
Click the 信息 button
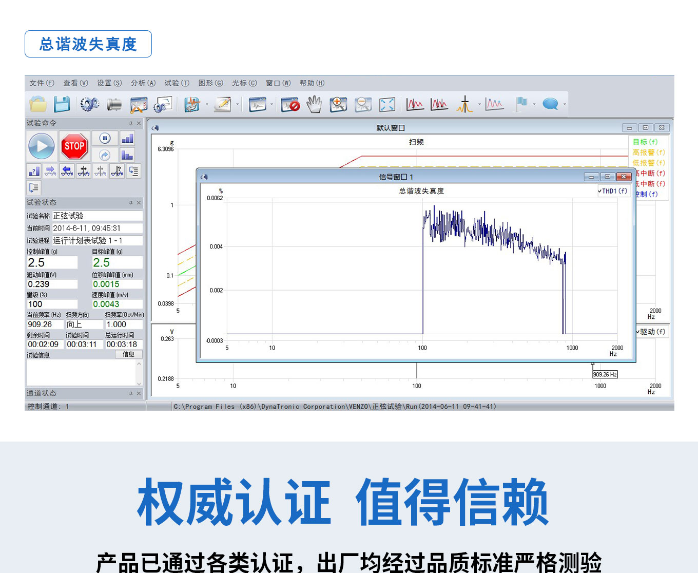coord(128,354)
